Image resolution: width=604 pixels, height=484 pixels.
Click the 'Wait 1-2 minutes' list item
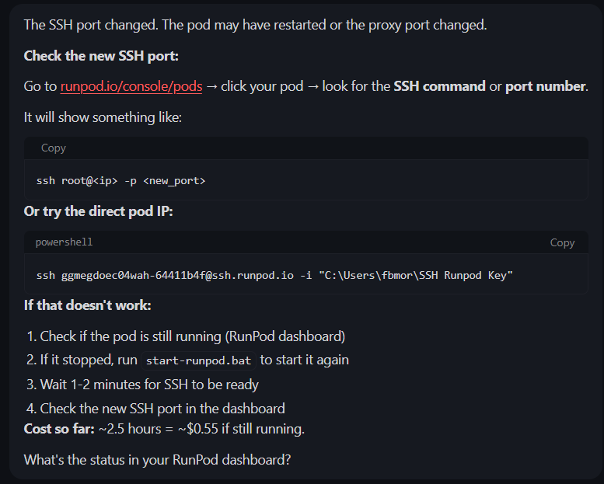point(149,384)
